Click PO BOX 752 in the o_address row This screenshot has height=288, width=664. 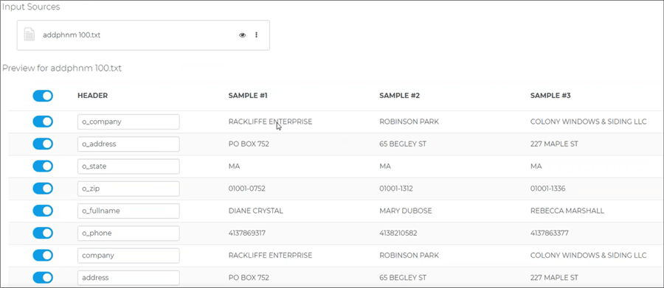(249, 144)
